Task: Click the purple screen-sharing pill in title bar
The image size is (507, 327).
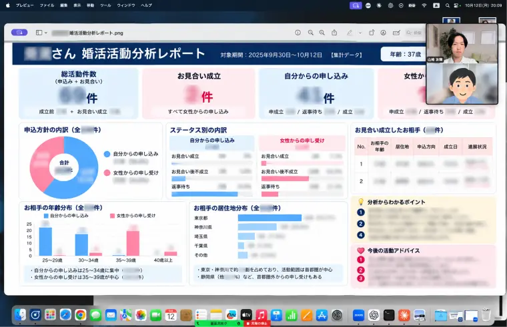Action: [19, 33]
